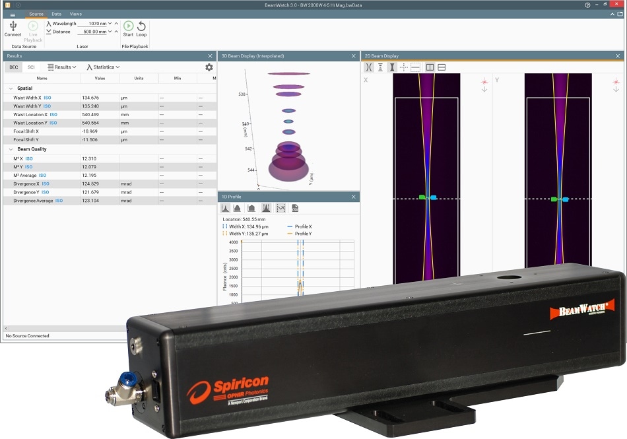This screenshot has width=627, height=439.
Task: Click down arrow icon beside Y view
Action: point(616,90)
